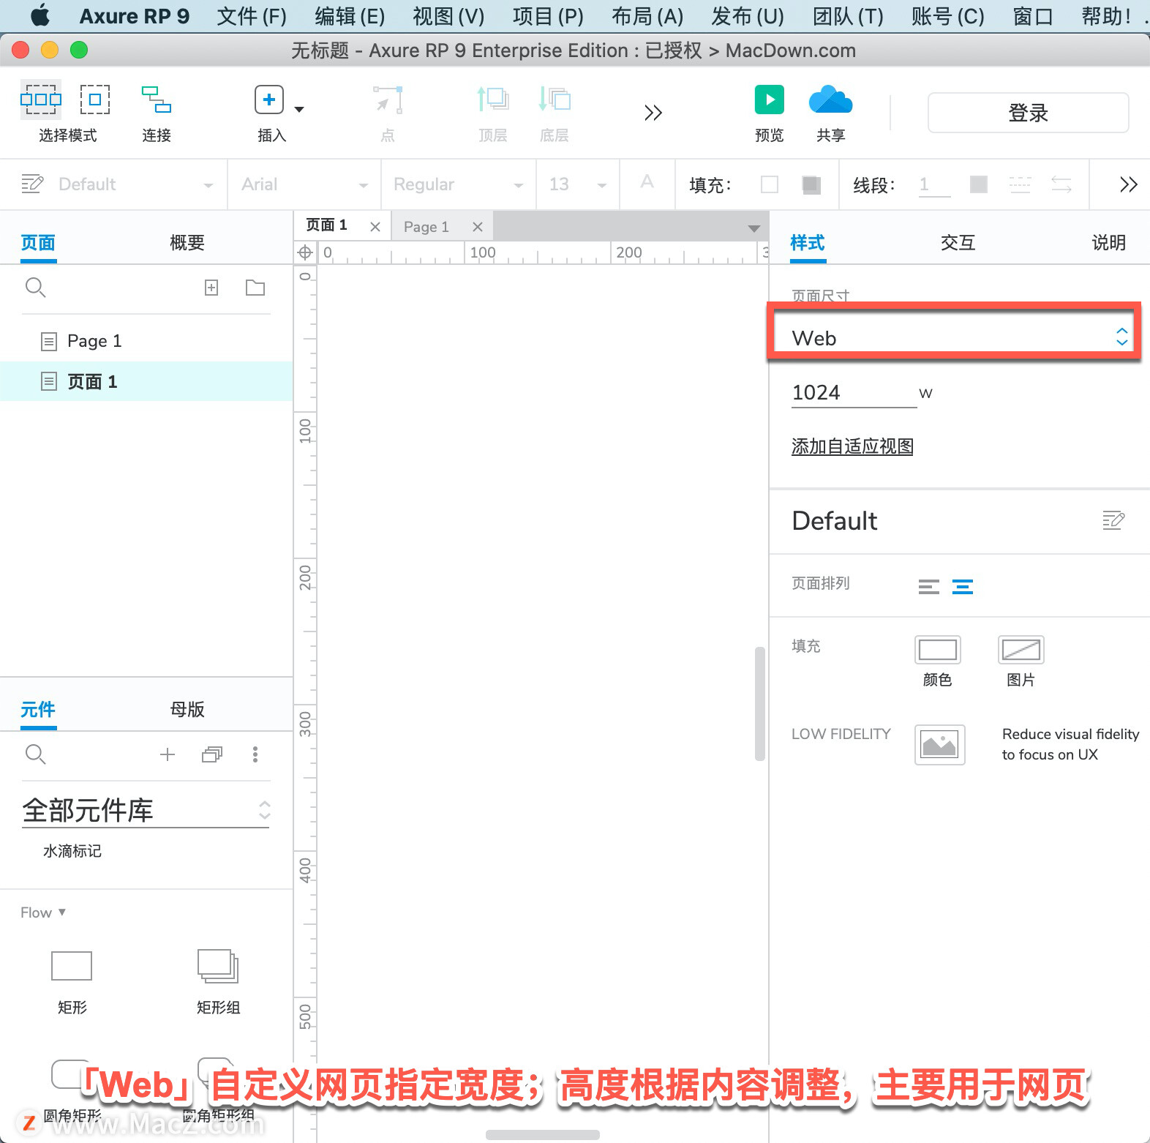The height and width of the screenshot is (1143, 1150).
Task: Open the canvas tab list dropdown arrow
Action: pyautogui.click(x=753, y=229)
